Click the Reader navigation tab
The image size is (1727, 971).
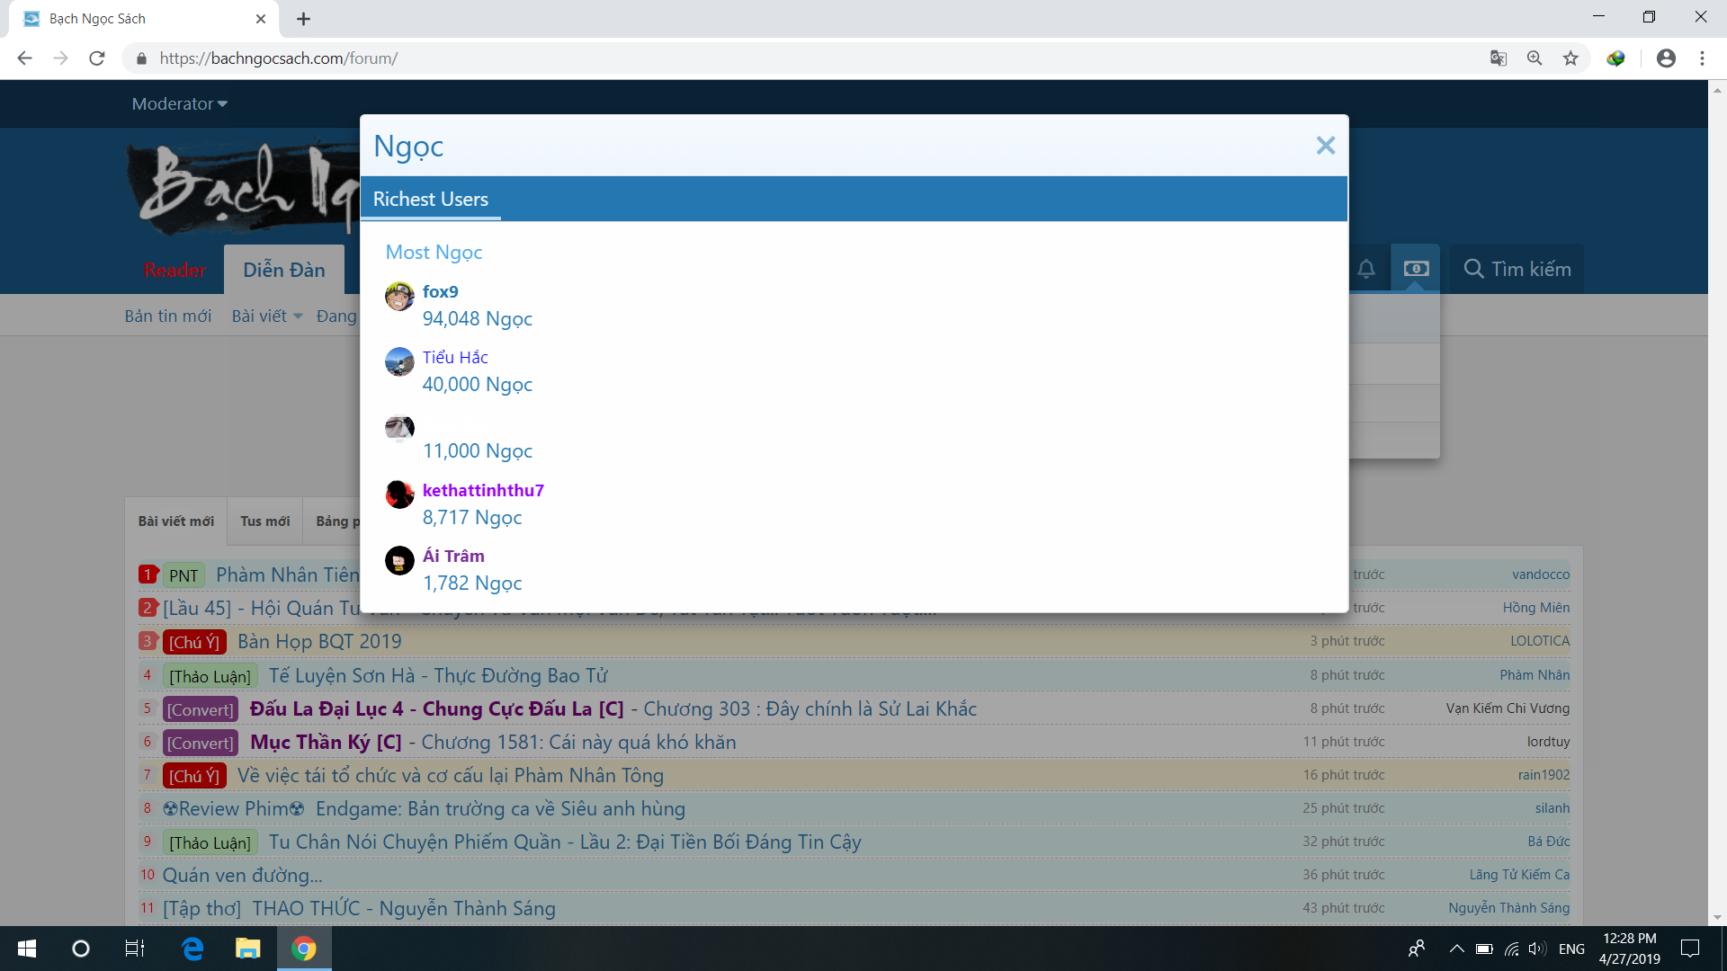tap(174, 270)
